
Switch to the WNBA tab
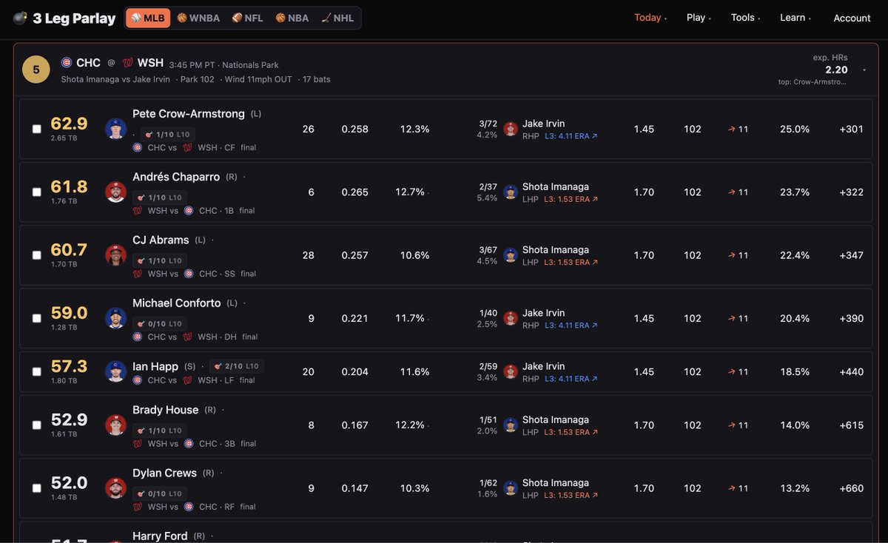[198, 18]
